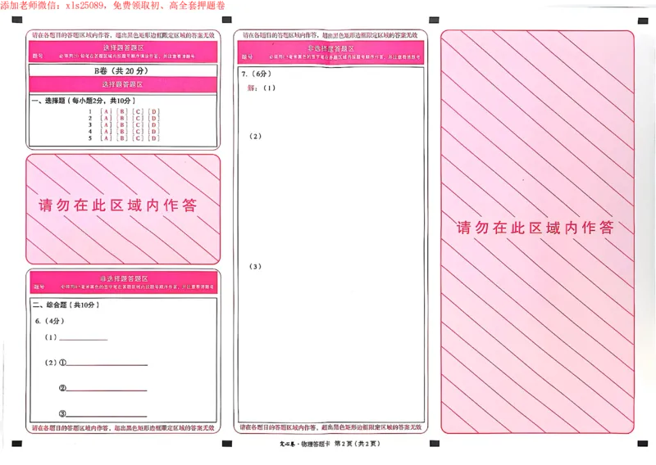The image size is (656, 465).
Task: Select option A for question 1
Action: [x=105, y=111]
